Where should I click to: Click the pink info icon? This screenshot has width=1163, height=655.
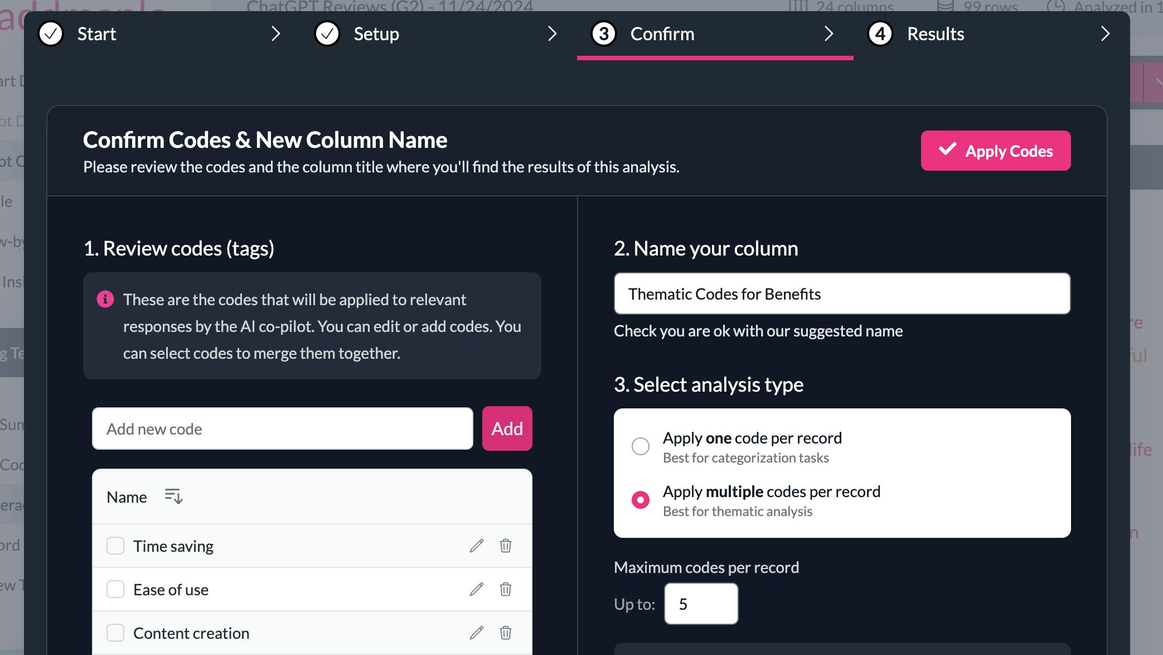pyautogui.click(x=105, y=299)
